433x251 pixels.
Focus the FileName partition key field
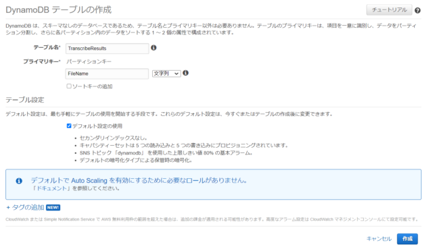point(107,74)
